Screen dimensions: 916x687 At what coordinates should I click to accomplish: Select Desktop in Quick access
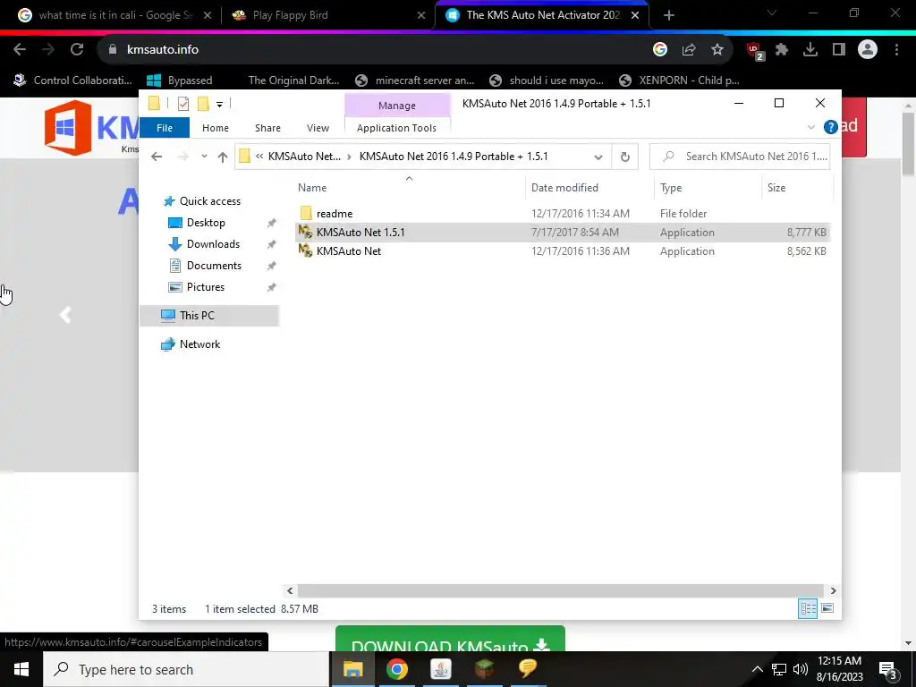(206, 223)
